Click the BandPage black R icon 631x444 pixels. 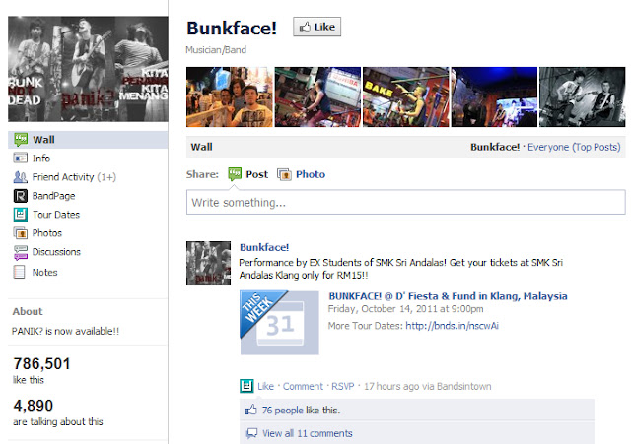click(21, 196)
